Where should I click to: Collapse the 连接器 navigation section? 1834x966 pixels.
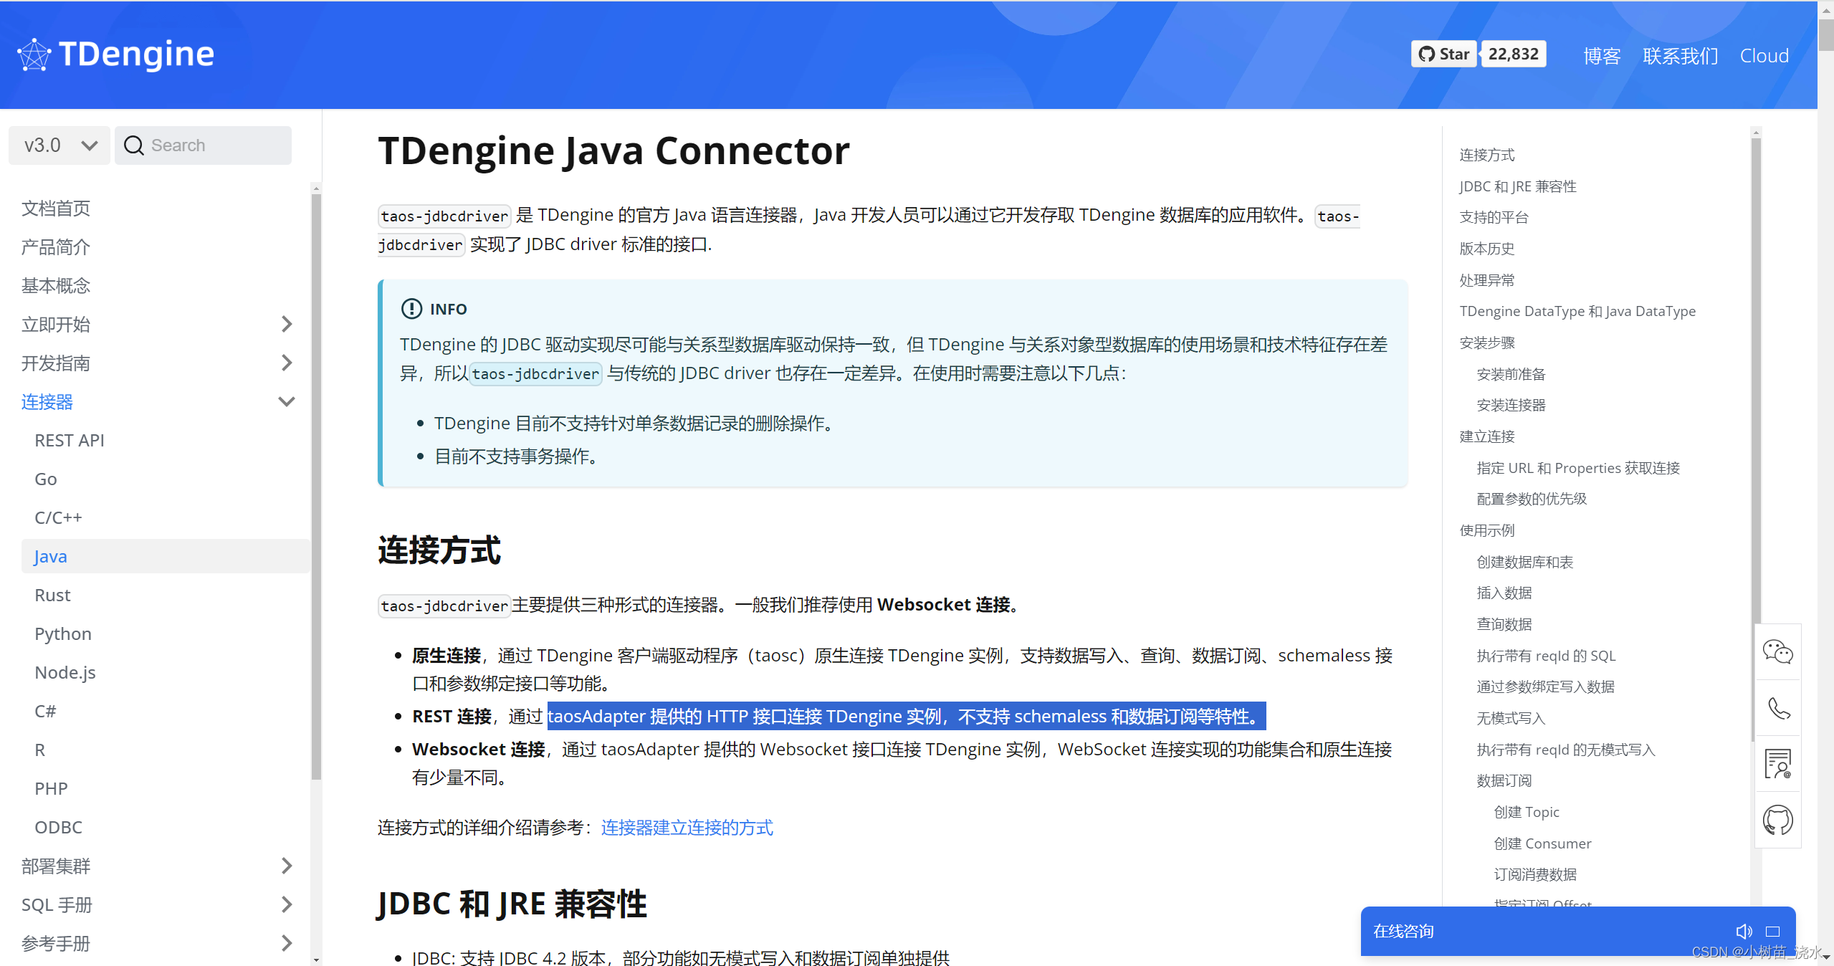(x=287, y=402)
